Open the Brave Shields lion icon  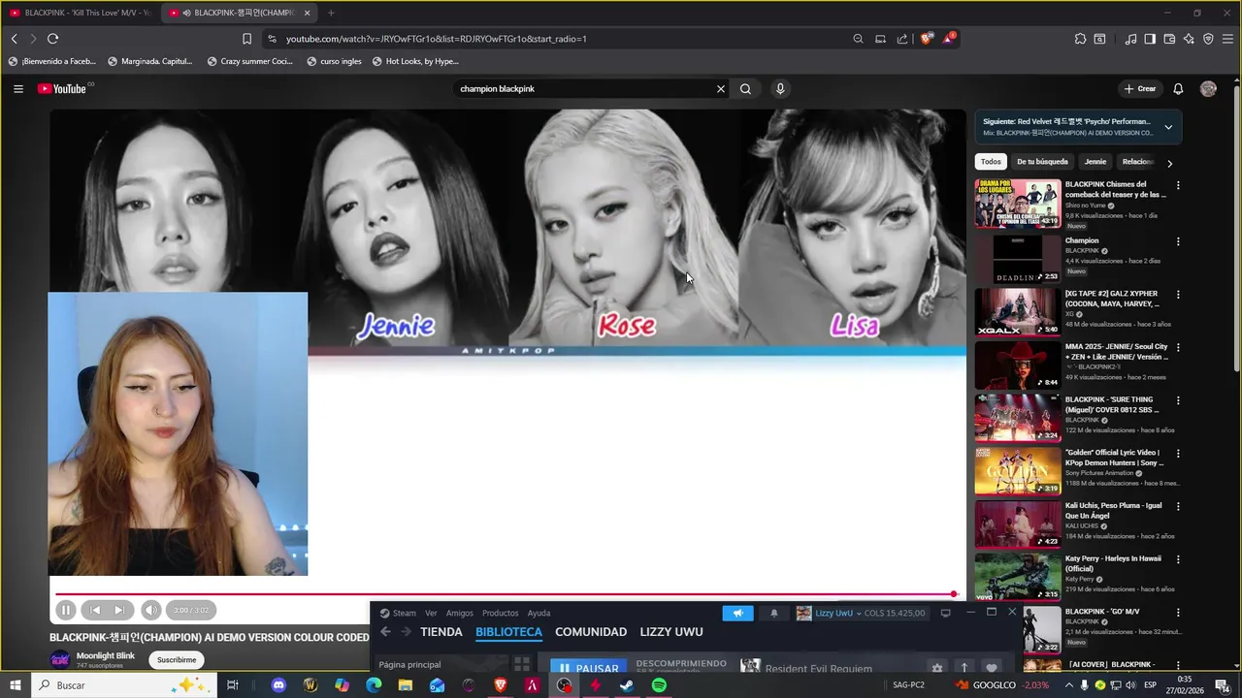click(x=927, y=39)
